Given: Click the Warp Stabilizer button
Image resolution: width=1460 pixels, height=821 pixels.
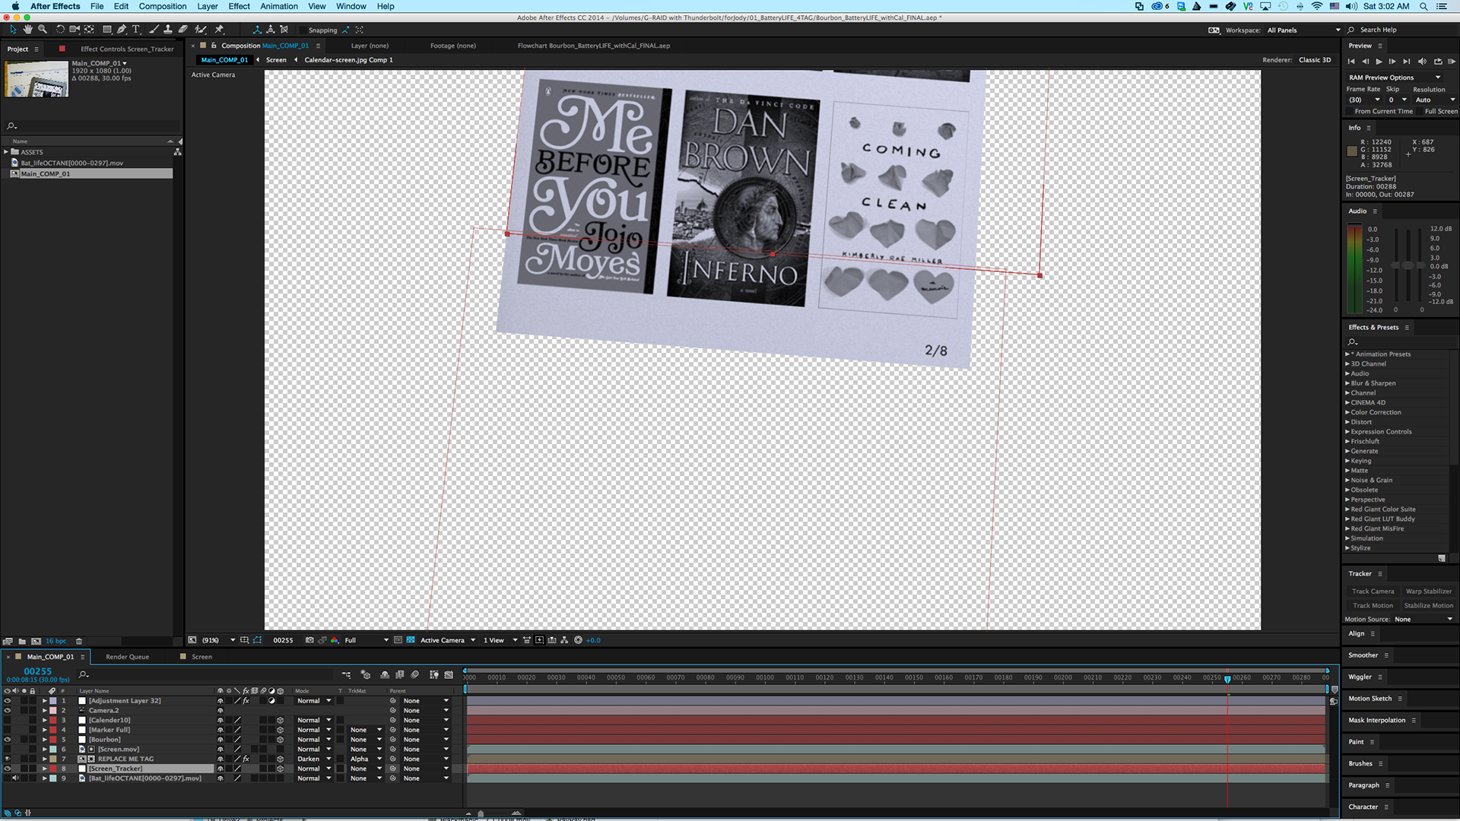Looking at the screenshot, I should tap(1428, 591).
